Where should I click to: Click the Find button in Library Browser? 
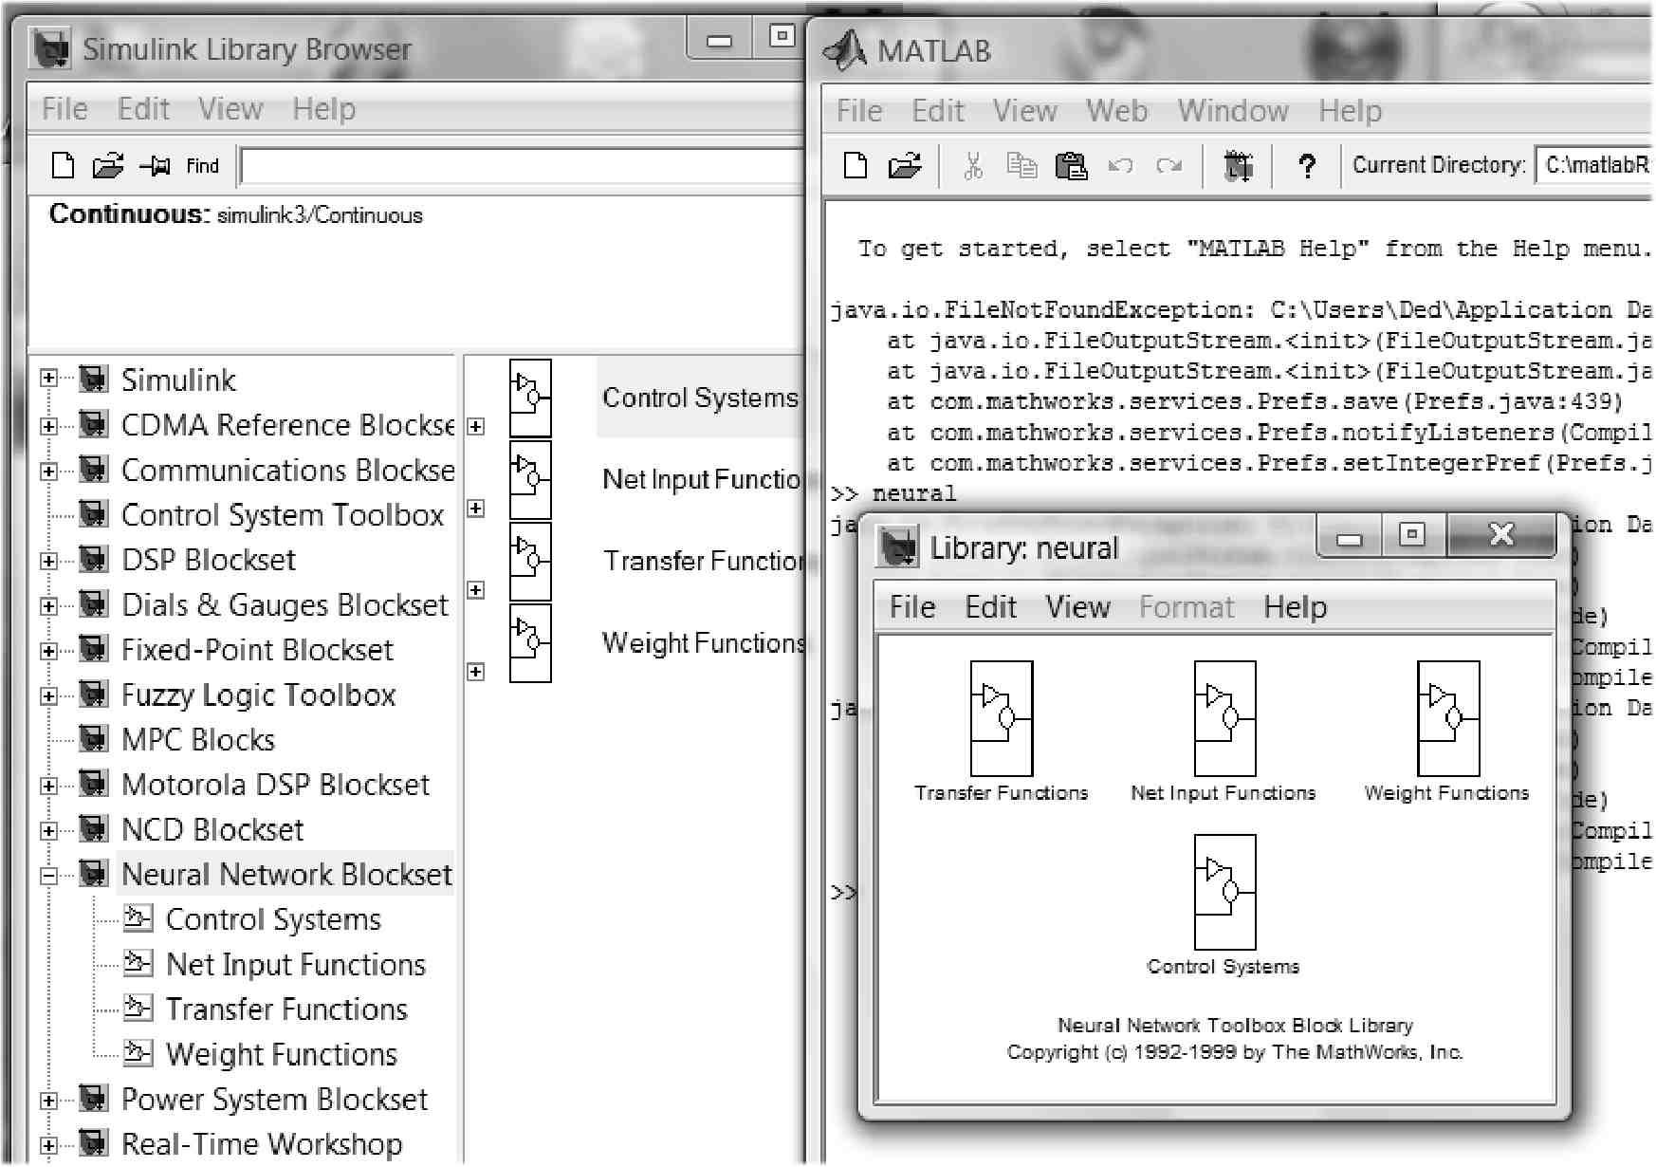pyautogui.click(x=202, y=166)
